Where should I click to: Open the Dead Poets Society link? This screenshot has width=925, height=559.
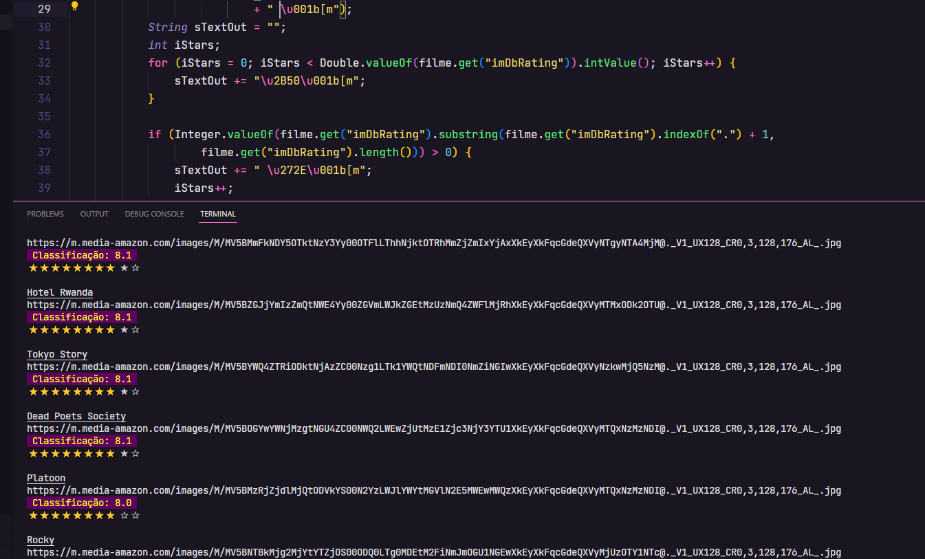(x=76, y=415)
